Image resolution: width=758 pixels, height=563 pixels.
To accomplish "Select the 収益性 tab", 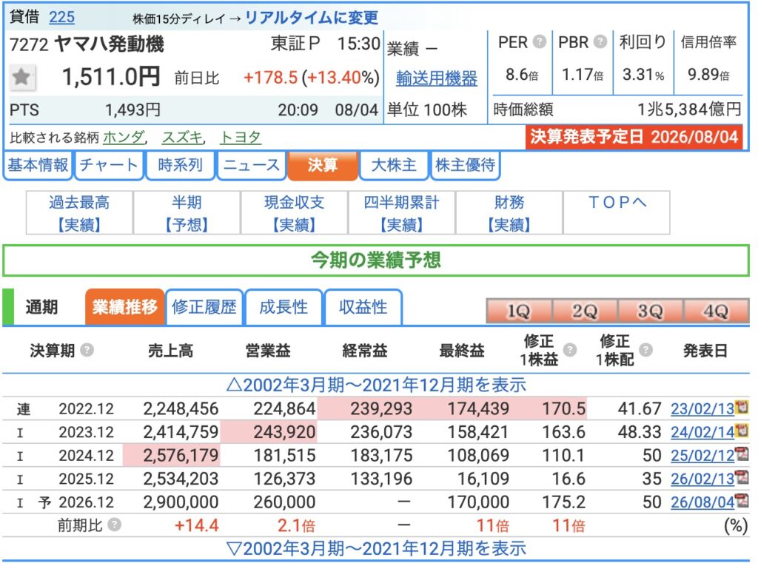I will [x=363, y=307].
